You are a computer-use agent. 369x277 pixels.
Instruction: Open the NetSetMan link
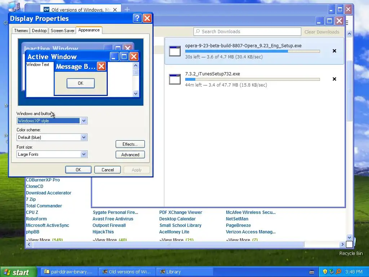tap(237, 219)
